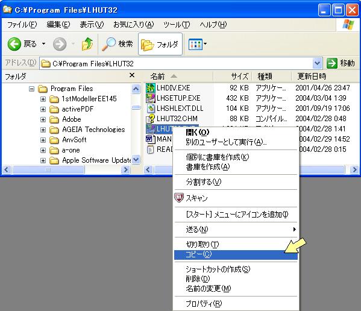Open the 送る(N) submenu
This screenshot has height=311, width=361.
tap(236, 230)
